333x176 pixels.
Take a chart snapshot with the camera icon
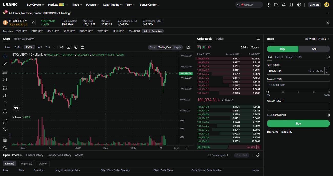83,47
